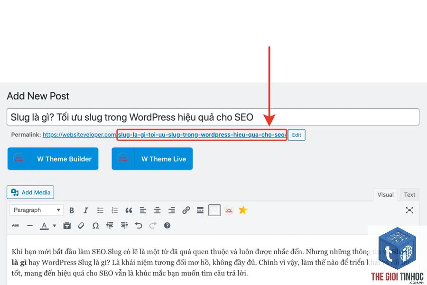
Task: Open W Theme Live
Action: [152, 159]
